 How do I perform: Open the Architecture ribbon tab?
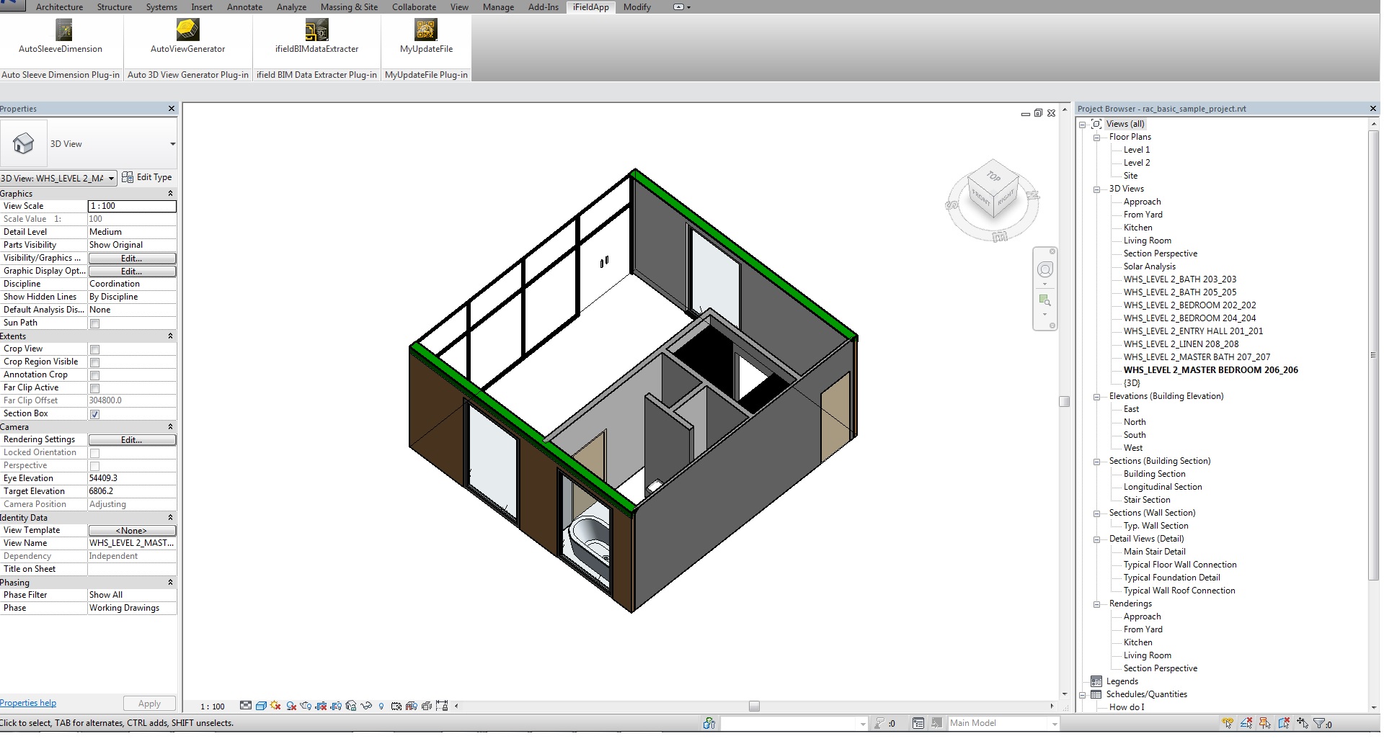59,7
